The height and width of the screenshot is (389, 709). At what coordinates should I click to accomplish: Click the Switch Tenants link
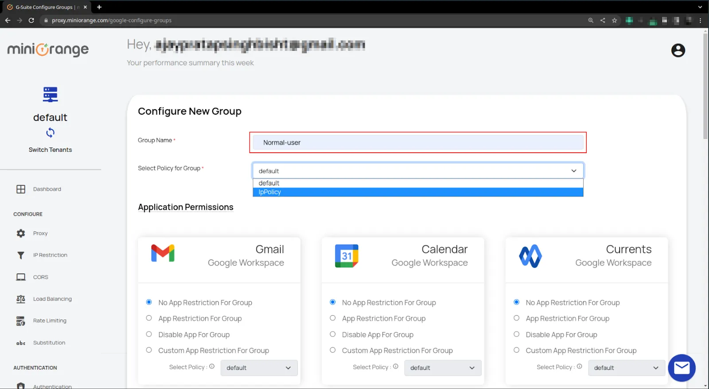pyautogui.click(x=50, y=150)
